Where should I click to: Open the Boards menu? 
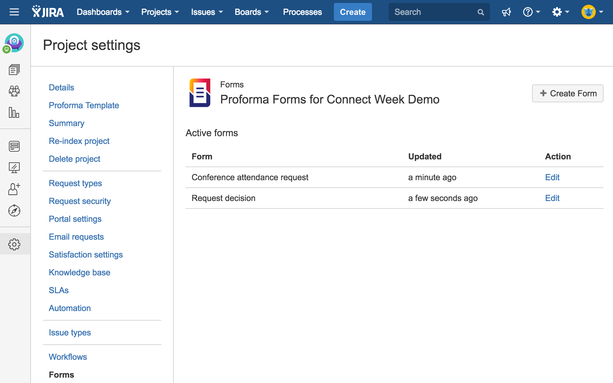point(251,12)
